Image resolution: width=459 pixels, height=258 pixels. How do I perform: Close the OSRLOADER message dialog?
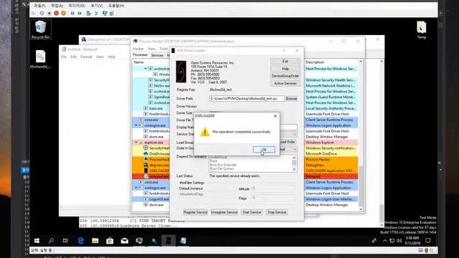click(275, 116)
